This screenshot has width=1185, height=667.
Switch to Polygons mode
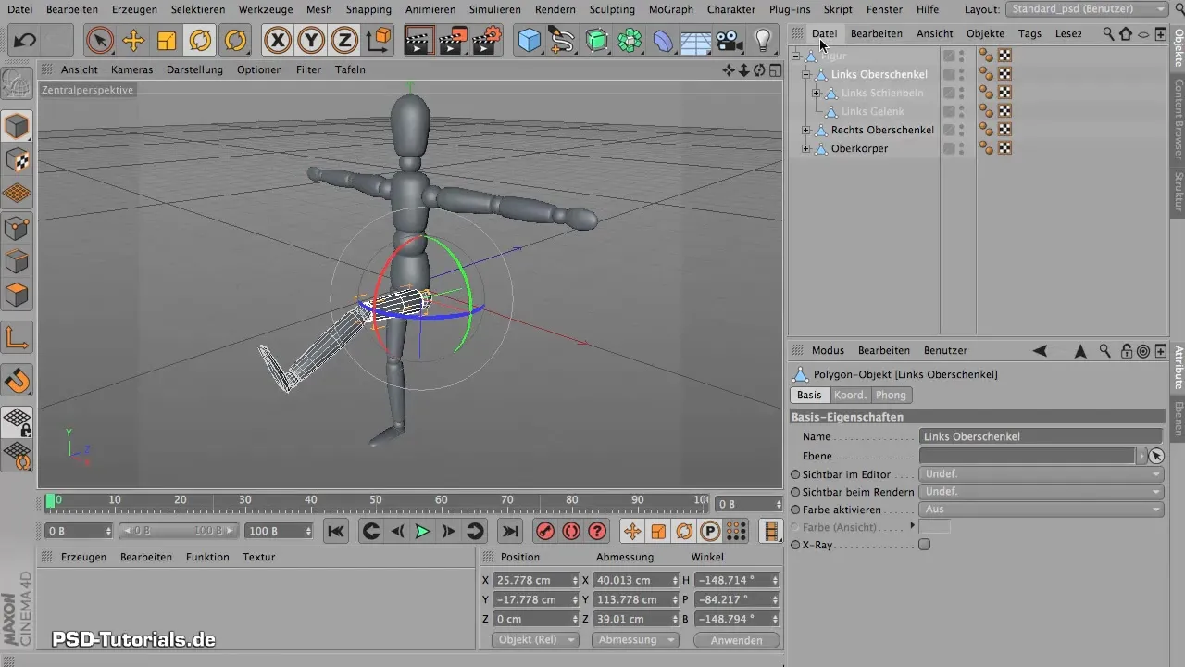pyautogui.click(x=18, y=296)
